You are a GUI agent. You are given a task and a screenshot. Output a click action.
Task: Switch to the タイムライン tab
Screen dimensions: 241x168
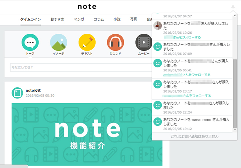click(30, 19)
